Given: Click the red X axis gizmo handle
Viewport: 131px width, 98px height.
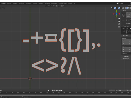Looking at the screenshot, I should pyautogui.click(x=119, y=14).
